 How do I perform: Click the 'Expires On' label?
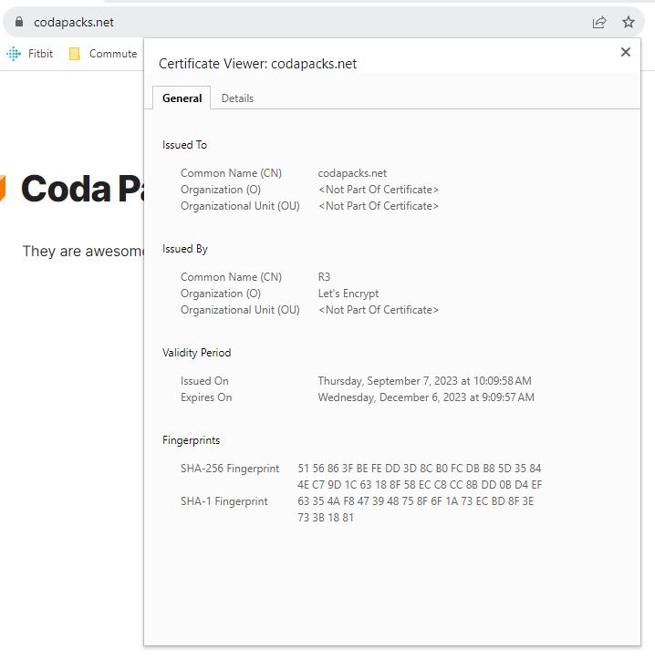206,397
